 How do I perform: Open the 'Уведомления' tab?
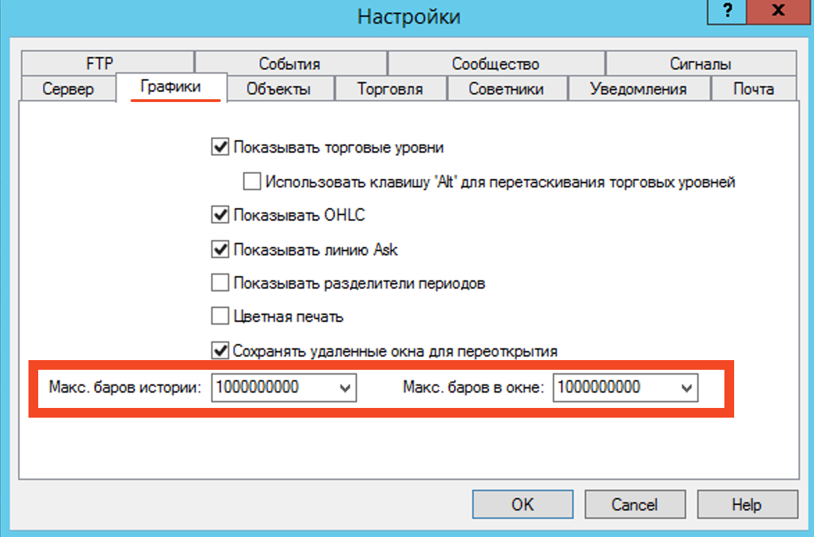pyautogui.click(x=638, y=89)
